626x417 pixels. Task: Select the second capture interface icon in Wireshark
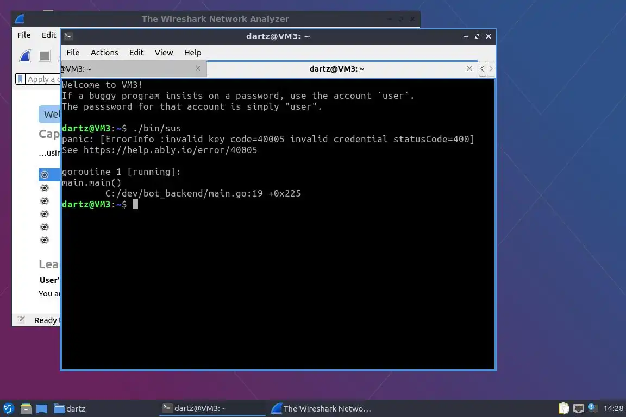[45, 188]
